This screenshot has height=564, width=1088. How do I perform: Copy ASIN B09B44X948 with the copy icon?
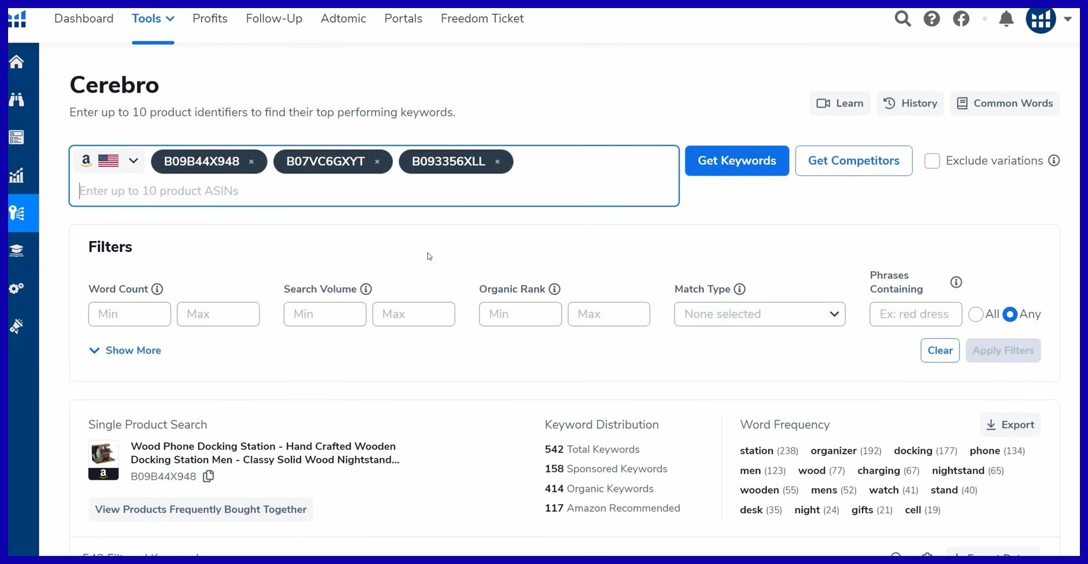pyautogui.click(x=208, y=476)
